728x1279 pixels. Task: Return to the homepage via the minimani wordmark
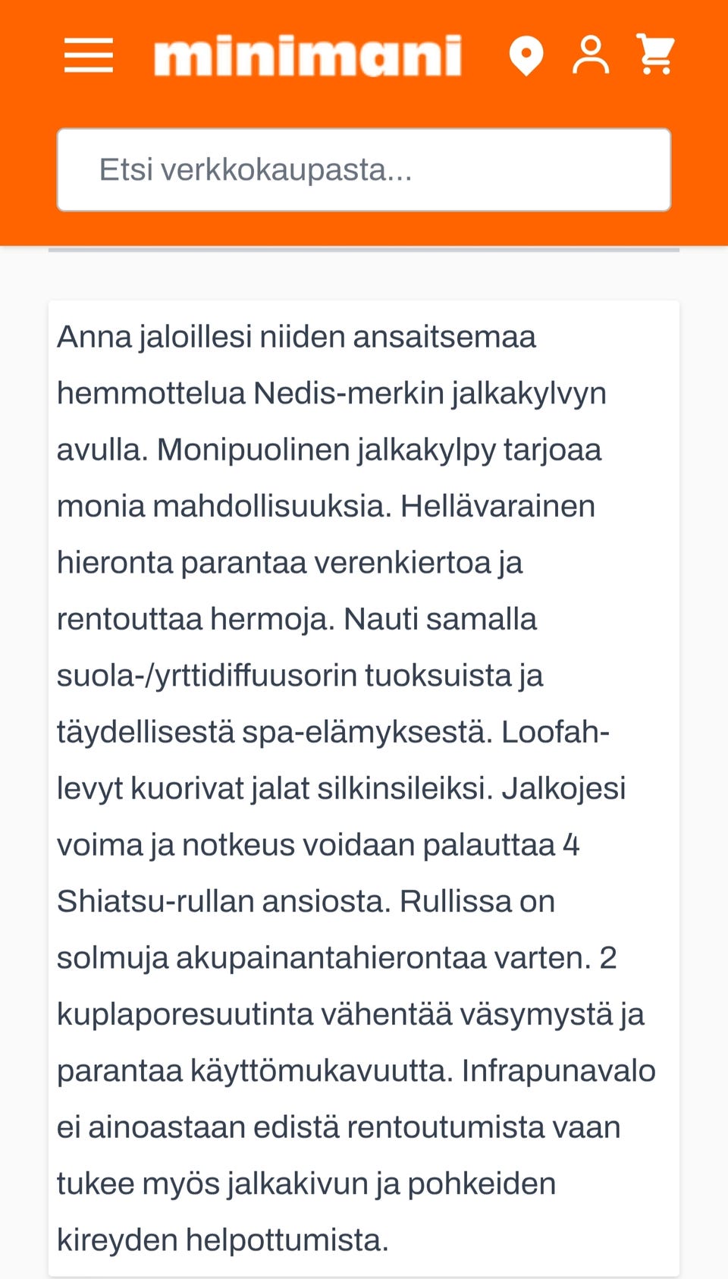coord(309,56)
